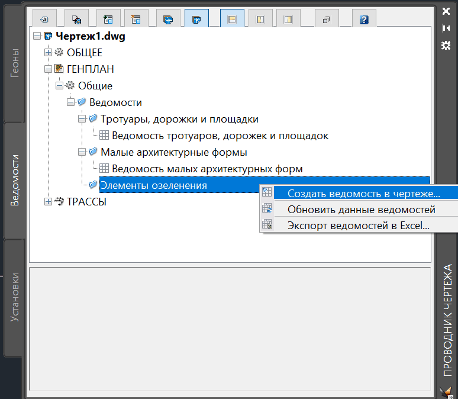Expand the ОБЩЕЕ tree node
The image size is (458, 399).
point(48,52)
